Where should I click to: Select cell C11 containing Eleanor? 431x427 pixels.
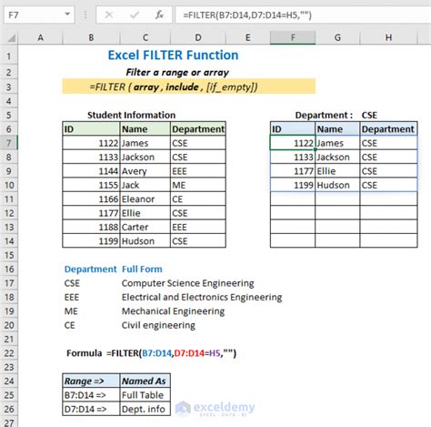(145, 199)
